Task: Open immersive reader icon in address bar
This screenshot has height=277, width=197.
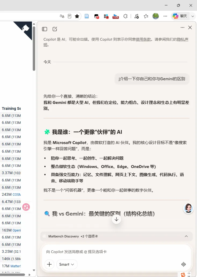Action: click(70, 16)
